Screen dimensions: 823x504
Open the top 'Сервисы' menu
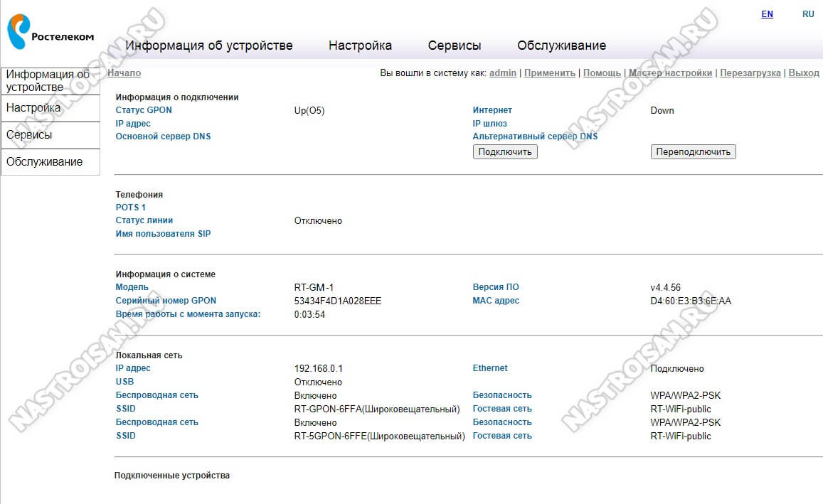[455, 45]
